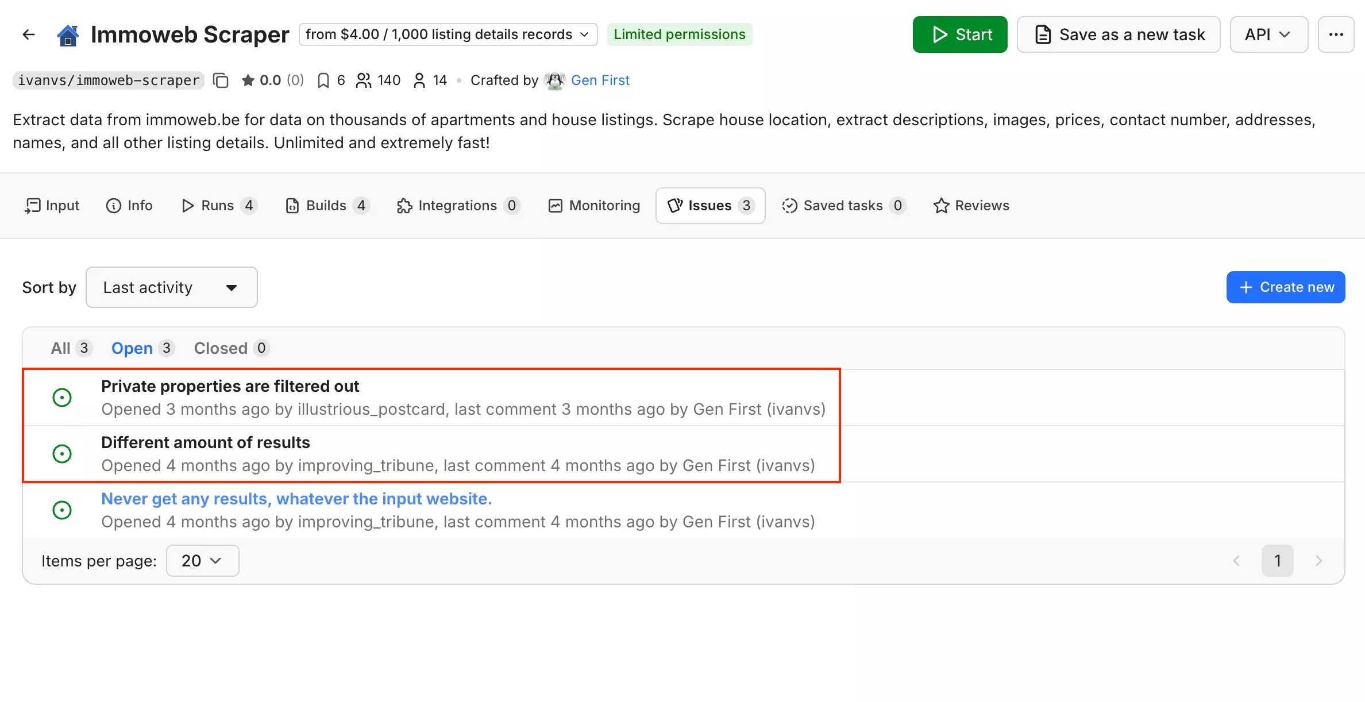Image resolution: width=1365 pixels, height=702 pixels.
Task: Show All issues filter
Action: click(x=71, y=348)
